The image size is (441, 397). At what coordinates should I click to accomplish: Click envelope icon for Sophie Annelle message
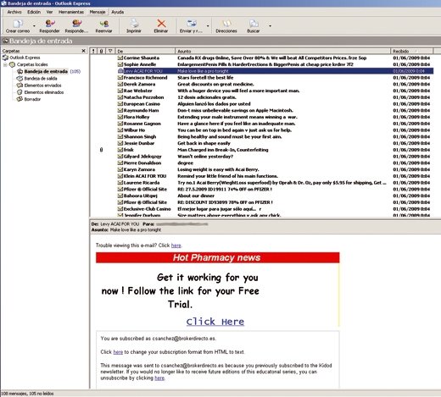pyautogui.click(x=120, y=64)
